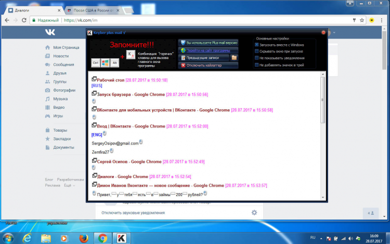Open Firefox from taskbar
390x244 pixels.
84,238
